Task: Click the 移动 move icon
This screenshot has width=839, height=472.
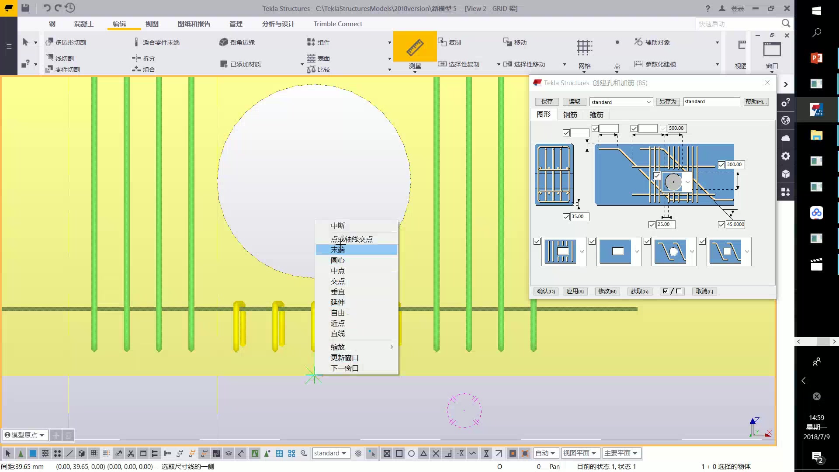Action: [507, 42]
